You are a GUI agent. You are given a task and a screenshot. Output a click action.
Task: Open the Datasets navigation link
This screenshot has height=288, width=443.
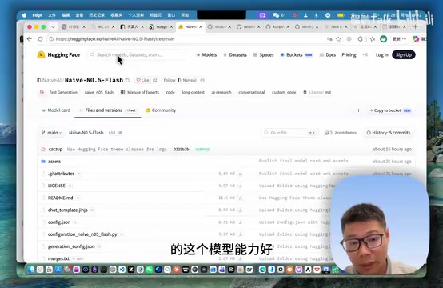[x=235, y=55]
